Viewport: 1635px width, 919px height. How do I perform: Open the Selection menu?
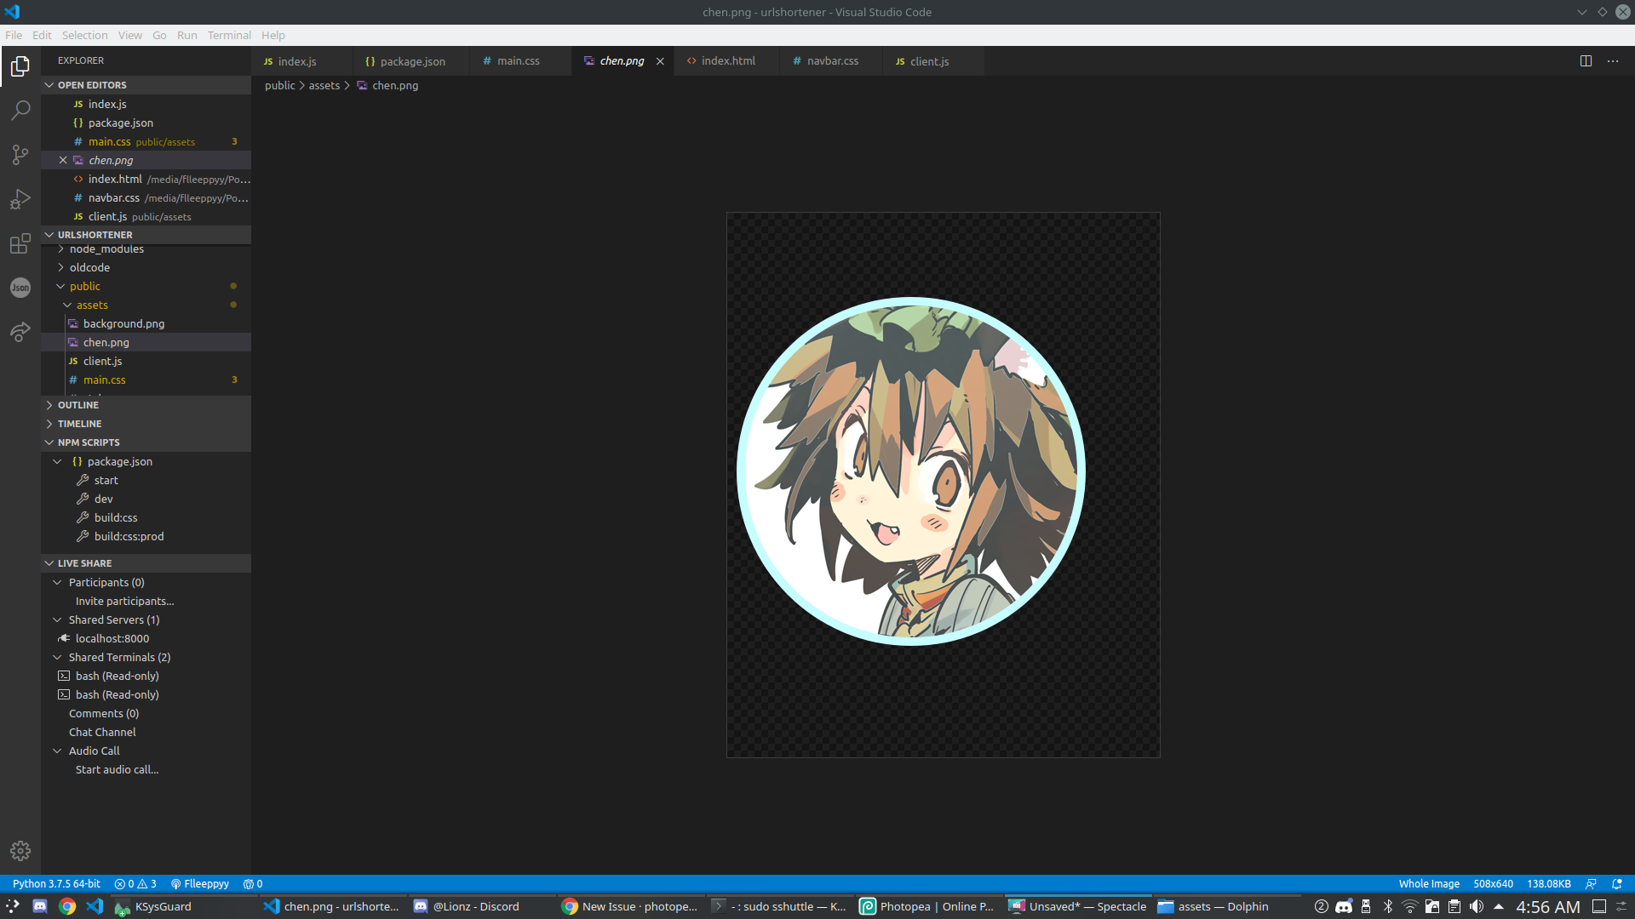point(84,35)
